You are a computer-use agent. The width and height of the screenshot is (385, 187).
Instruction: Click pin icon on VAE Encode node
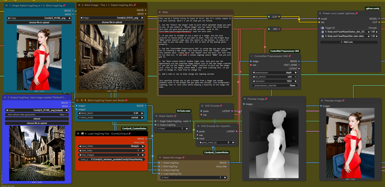point(221,106)
